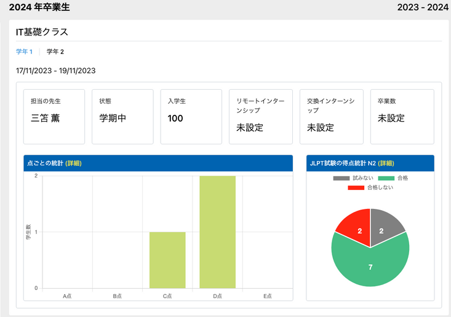The width and height of the screenshot is (451, 317).
Task: Switch to the 学年 1 tab
Action: click(24, 52)
